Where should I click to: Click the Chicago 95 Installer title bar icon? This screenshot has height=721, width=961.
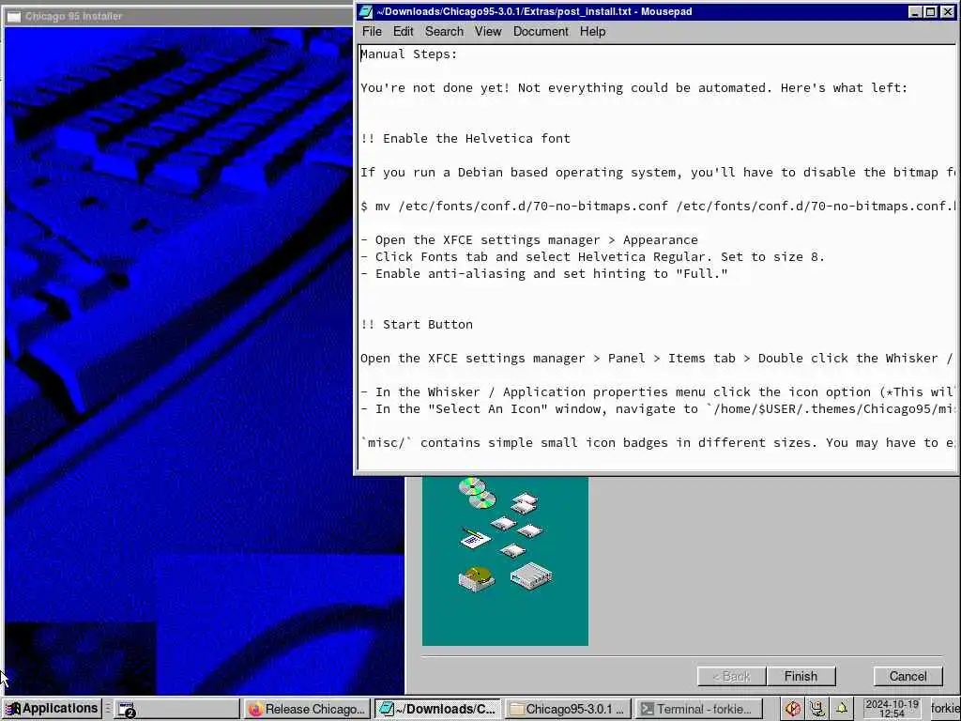click(x=13, y=16)
